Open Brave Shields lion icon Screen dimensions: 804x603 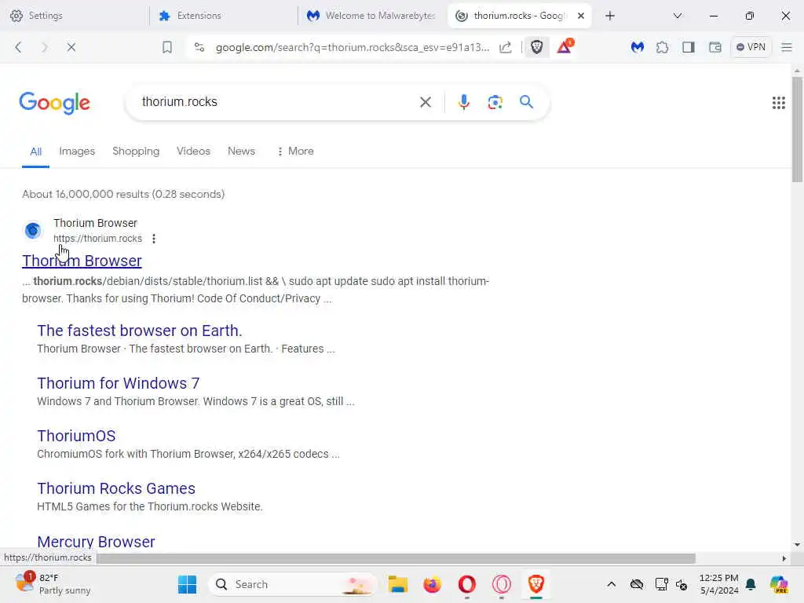point(536,47)
